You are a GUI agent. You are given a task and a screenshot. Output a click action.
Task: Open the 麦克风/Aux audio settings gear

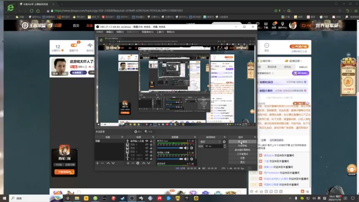click(192, 148)
